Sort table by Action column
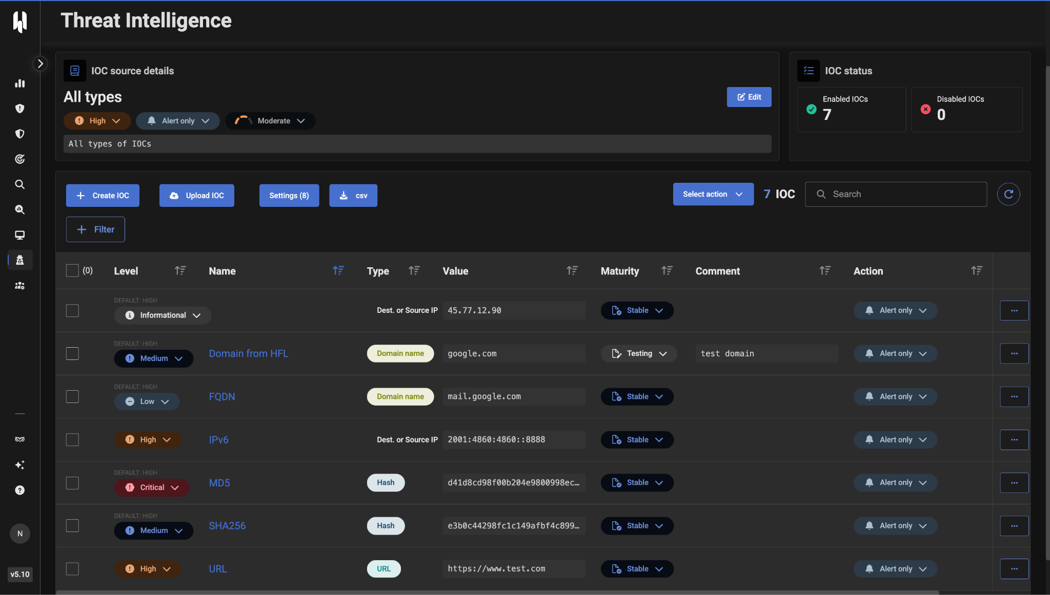This screenshot has width=1050, height=595. pyautogui.click(x=977, y=270)
